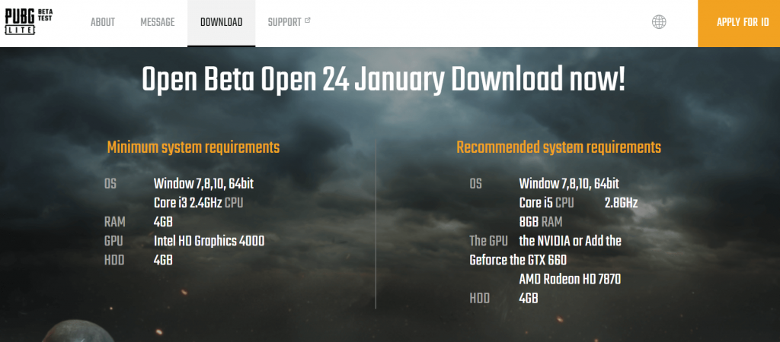Go to the Message section

point(158,22)
